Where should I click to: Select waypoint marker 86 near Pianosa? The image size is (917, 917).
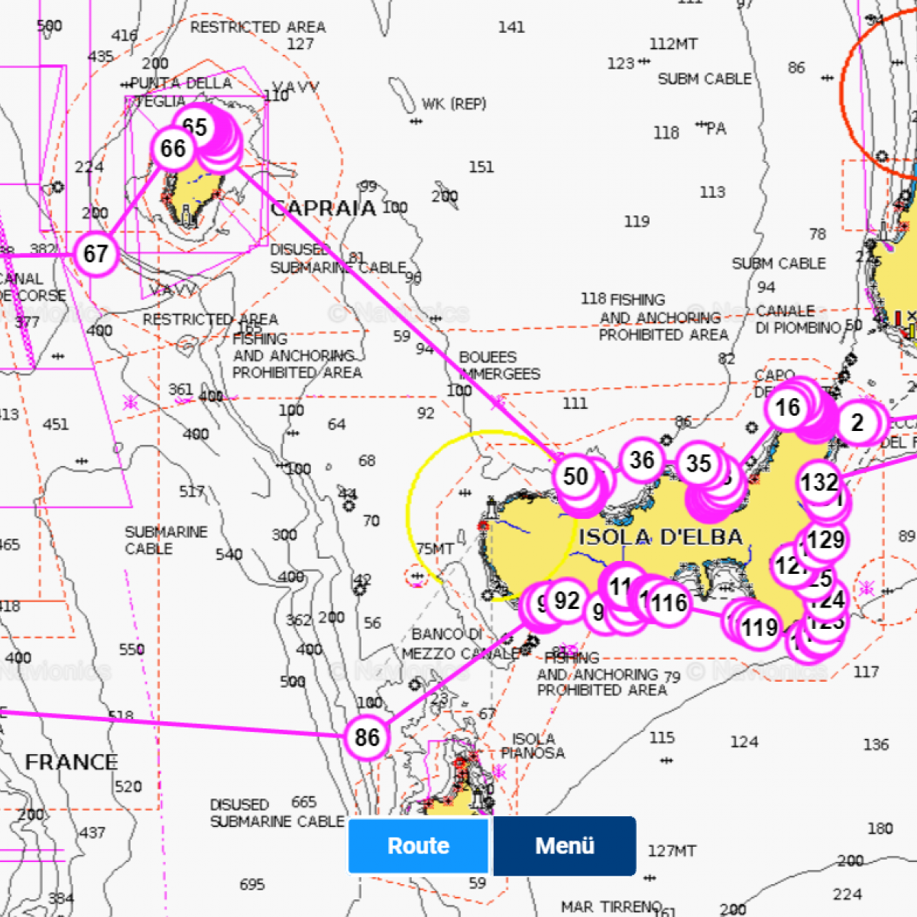[x=367, y=737]
